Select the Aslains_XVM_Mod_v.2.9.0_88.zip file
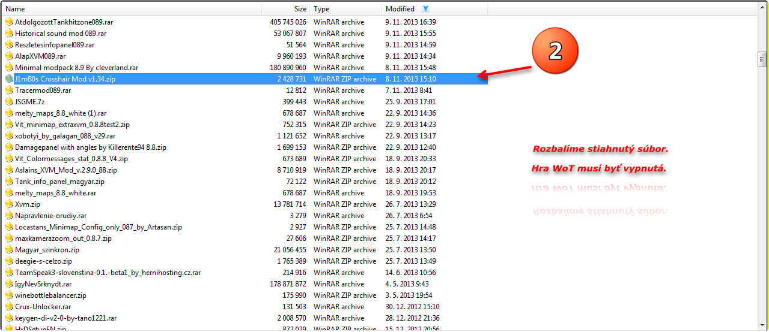Viewport: 769px width, 332px height. pyautogui.click(x=65, y=170)
